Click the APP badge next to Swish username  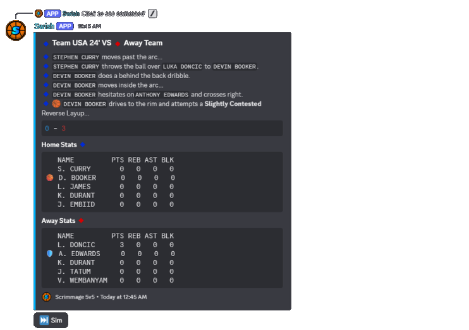[x=65, y=26]
